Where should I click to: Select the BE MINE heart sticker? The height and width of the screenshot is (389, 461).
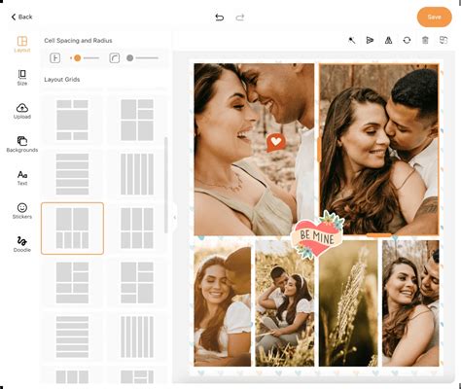tap(317, 235)
